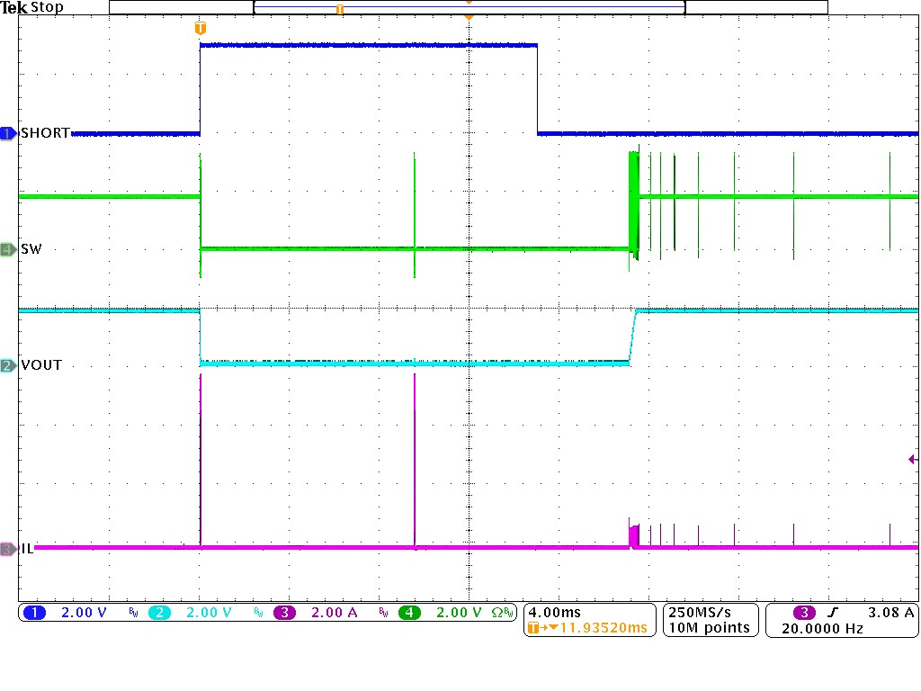
Task: Click the Stop acquisition status label
Action: 47,7
